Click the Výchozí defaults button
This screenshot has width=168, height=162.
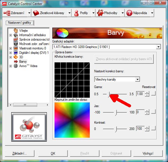point(148,153)
